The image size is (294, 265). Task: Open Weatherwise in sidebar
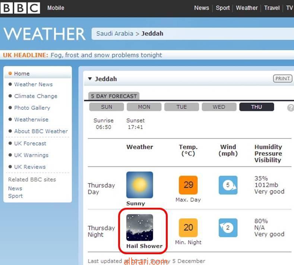(x=31, y=119)
